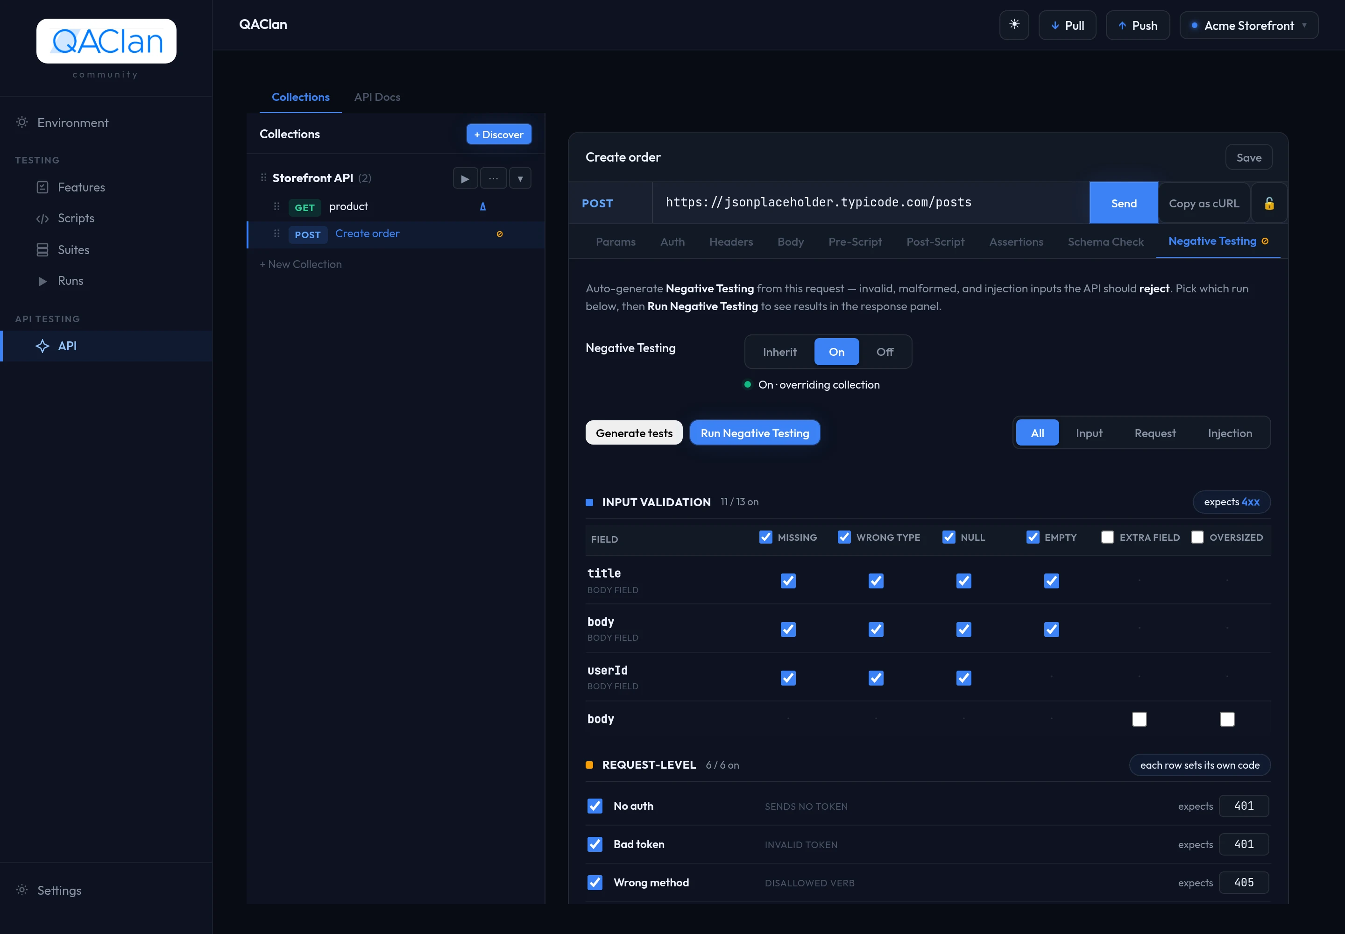Click the POST badge in Create order row
Viewport: 1345px width, 934px height.
[307, 235]
